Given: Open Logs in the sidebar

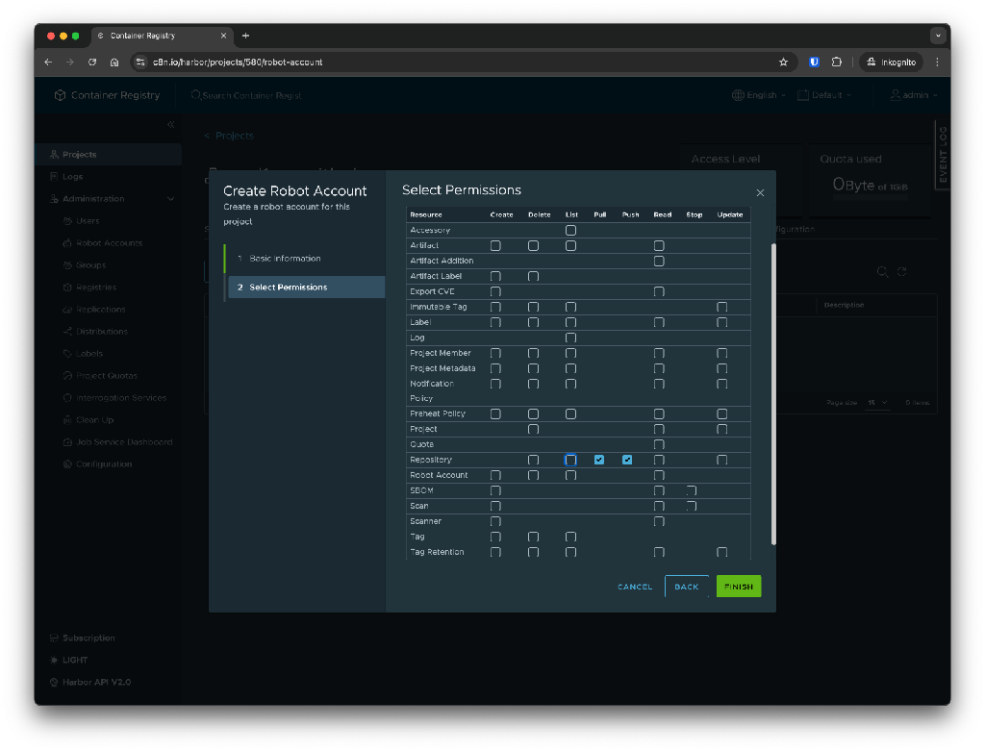Looking at the screenshot, I should coord(72,177).
